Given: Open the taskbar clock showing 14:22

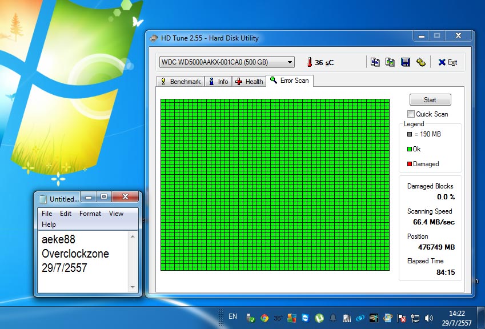Looking at the screenshot, I should point(457,318).
